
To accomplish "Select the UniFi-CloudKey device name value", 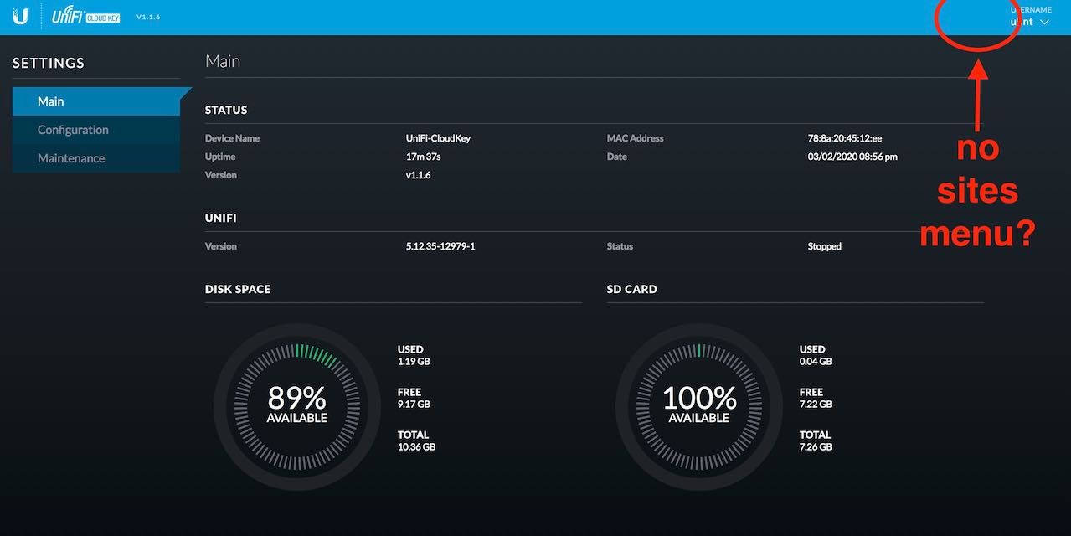I will [438, 138].
